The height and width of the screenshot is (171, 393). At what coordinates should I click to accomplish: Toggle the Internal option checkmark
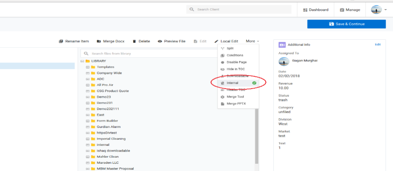(x=254, y=83)
